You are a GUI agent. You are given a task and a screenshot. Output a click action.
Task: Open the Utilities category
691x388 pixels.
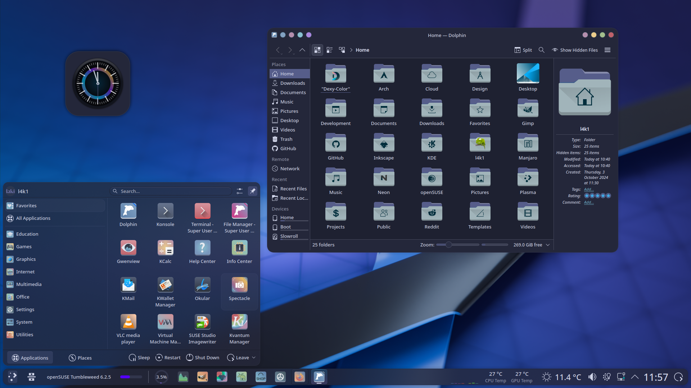(x=55, y=334)
